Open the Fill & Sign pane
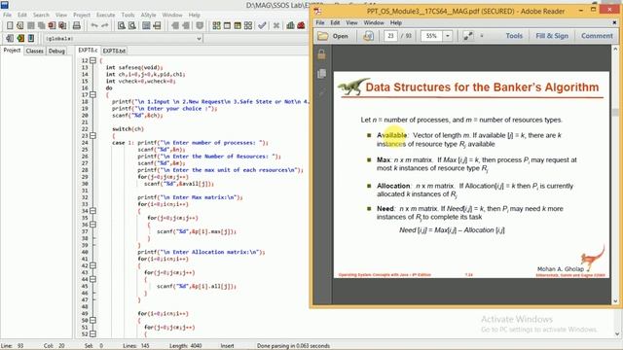Screen dimensions: 623x350 click(x=552, y=36)
